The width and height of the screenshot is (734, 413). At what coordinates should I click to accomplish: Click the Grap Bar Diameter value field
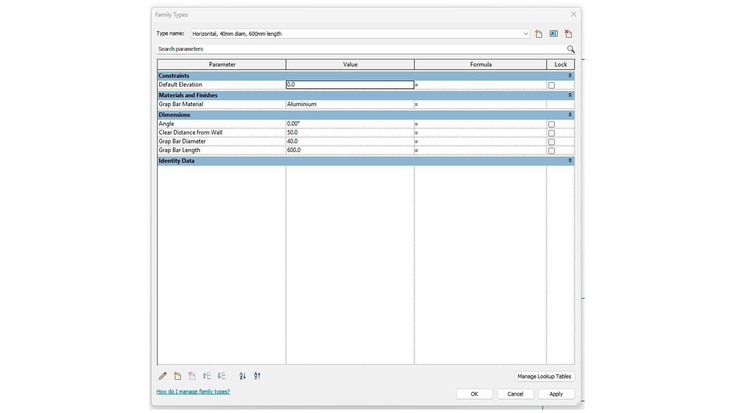[x=349, y=141]
